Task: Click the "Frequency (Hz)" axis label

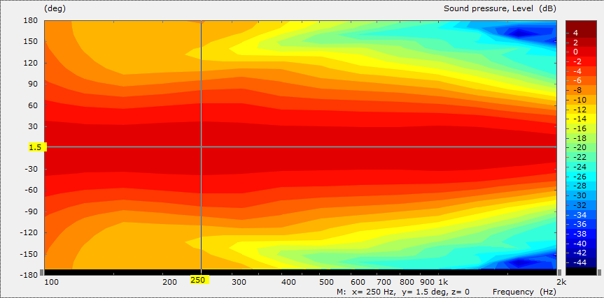Action: point(525,292)
